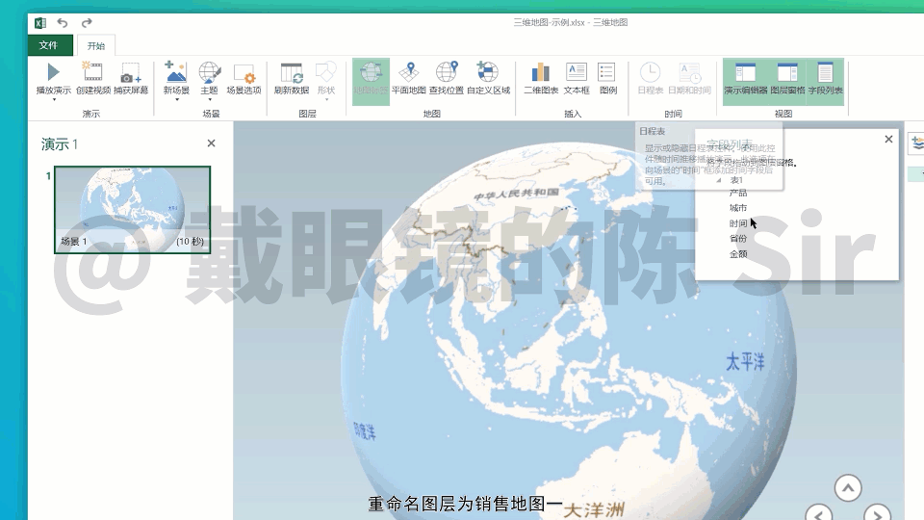Screen dimensions: 924x520
Task: Expand the New Scene dropdown arrow
Action: point(177,99)
